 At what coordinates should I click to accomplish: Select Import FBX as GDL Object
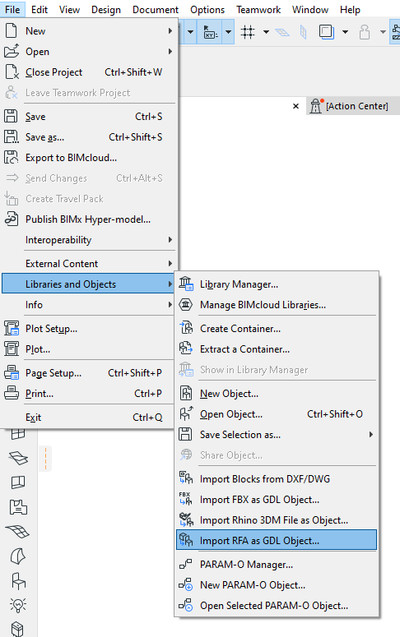click(277, 500)
